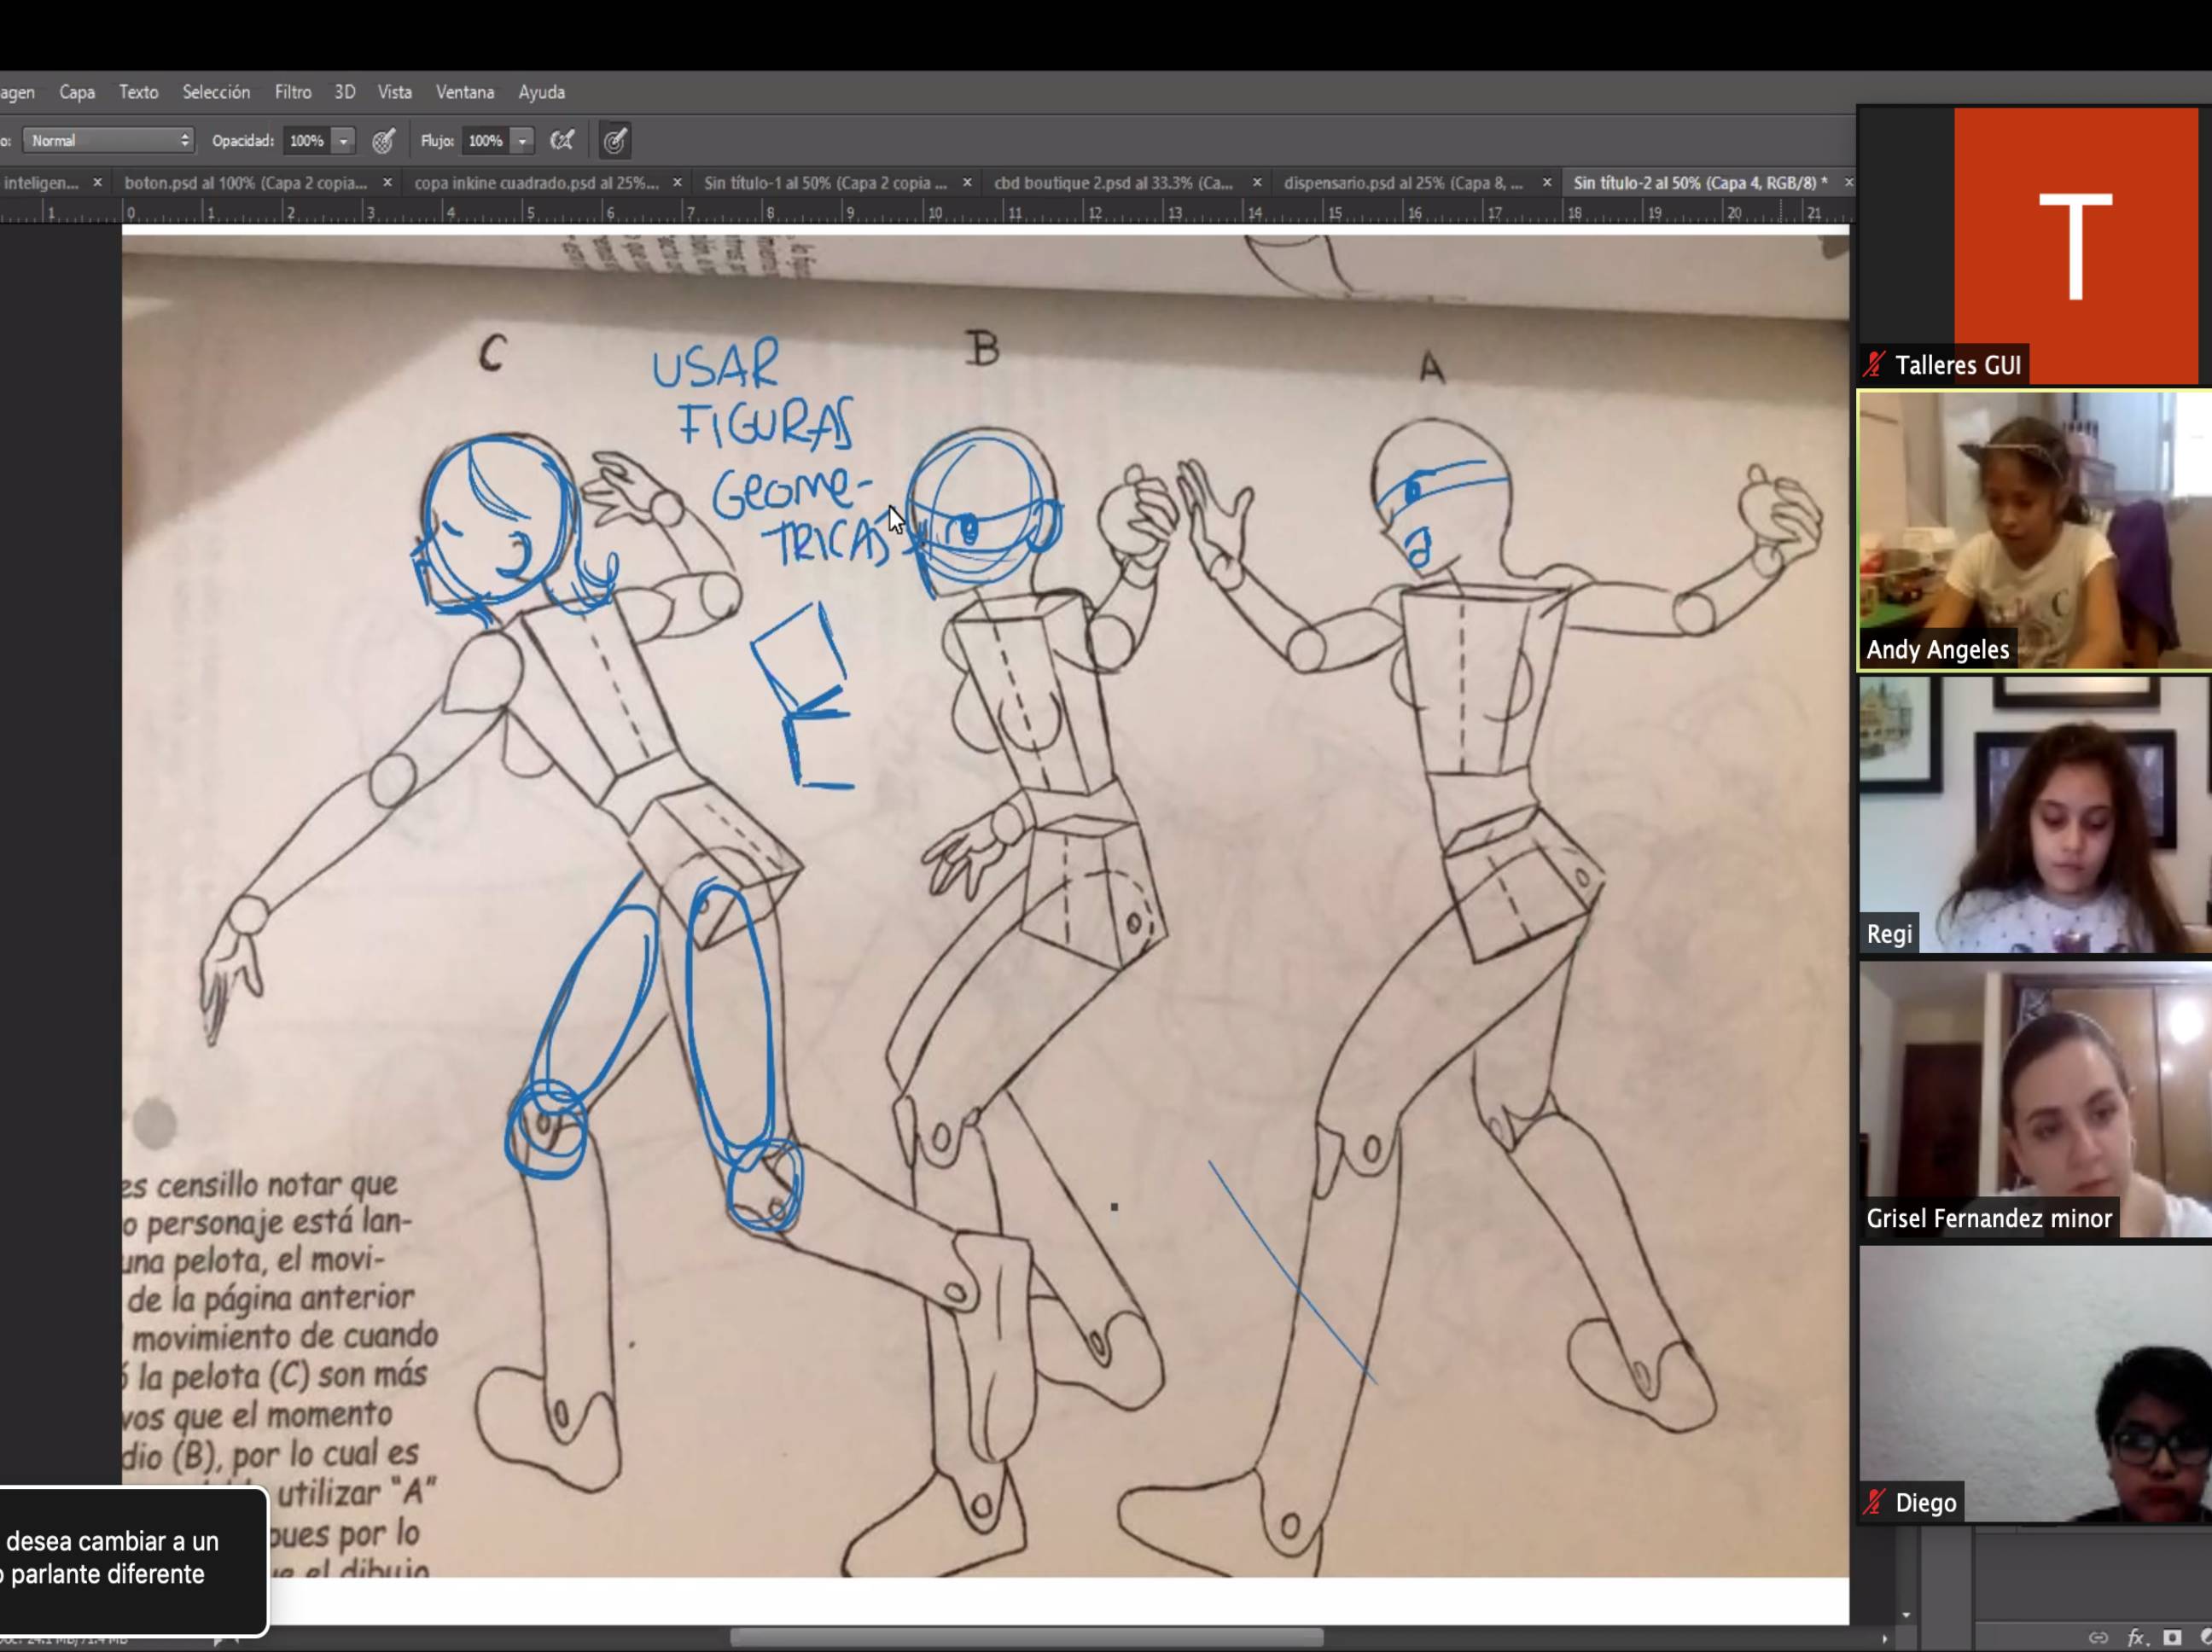Toggle pressure for size brush icon
This screenshot has width=2212, height=1652.
pyautogui.click(x=615, y=141)
